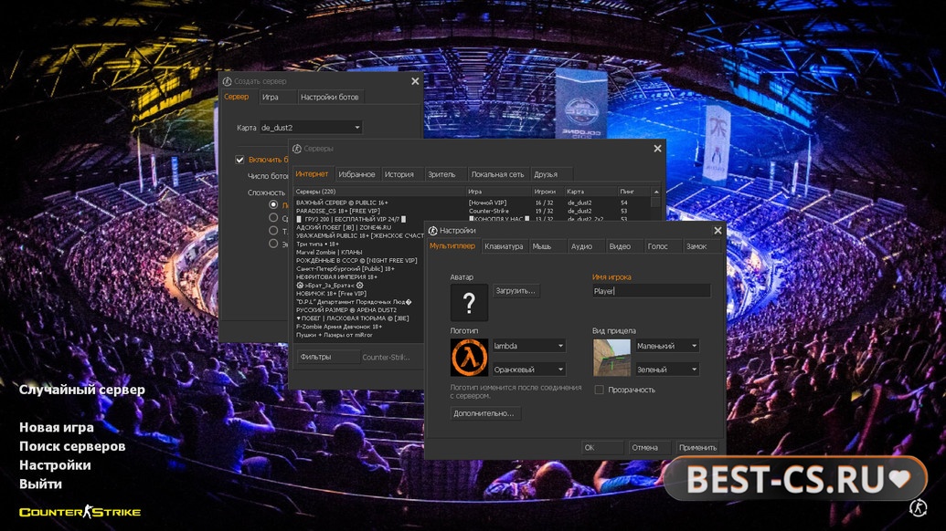
Task: Select the С… (средний) difficulty radio button
Action: (273, 218)
